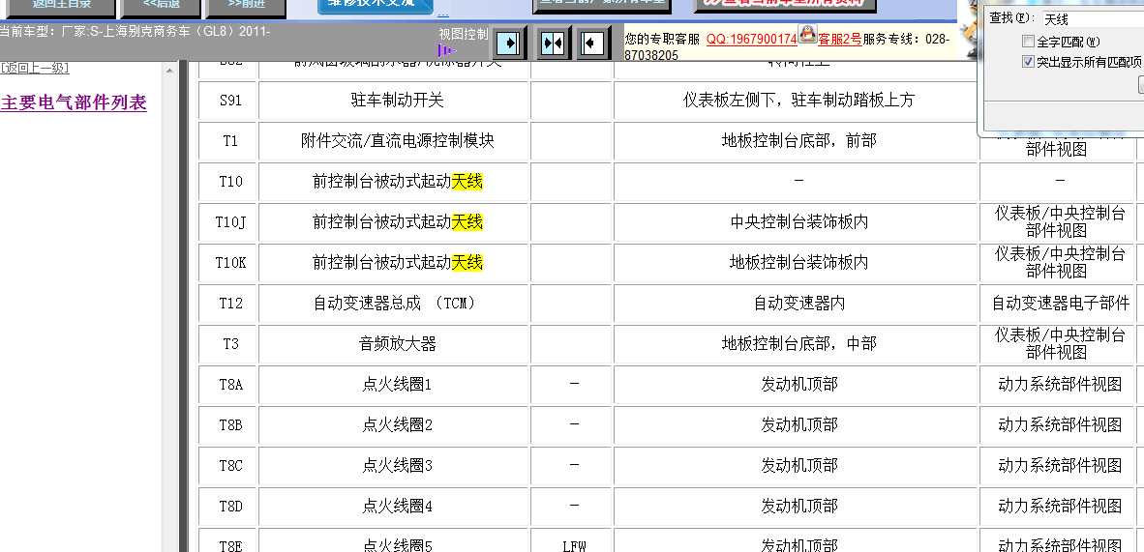Image resolution: width=1144 pixels, height=552 pixels.
Task: Enable the 全字匹配 checkbox
Action: [1029, 42]
